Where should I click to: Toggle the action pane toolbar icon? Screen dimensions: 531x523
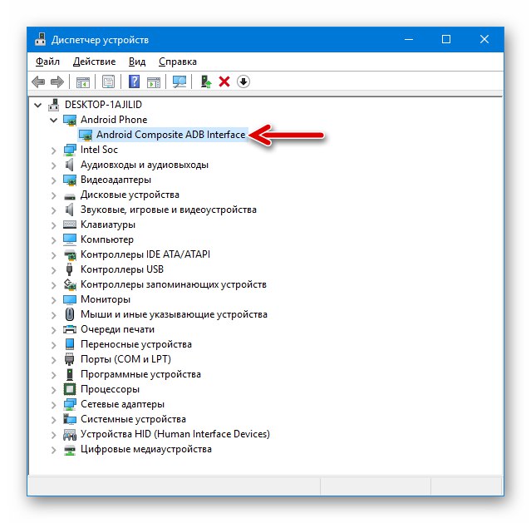(154, 81)
